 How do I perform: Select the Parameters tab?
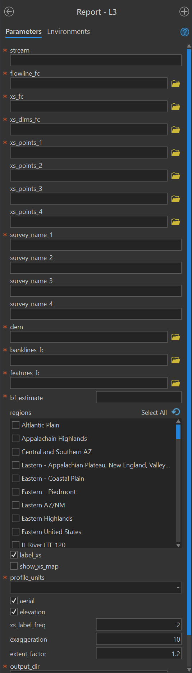tap(24, 32)
